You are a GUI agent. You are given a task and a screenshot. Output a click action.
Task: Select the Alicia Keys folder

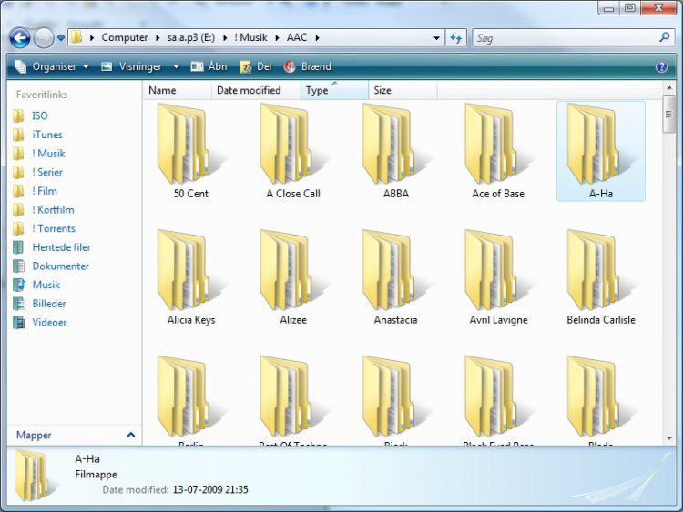point(190,277)
